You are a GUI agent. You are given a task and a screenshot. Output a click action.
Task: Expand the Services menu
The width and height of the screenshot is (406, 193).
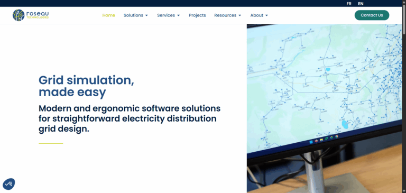pos(168,15)
